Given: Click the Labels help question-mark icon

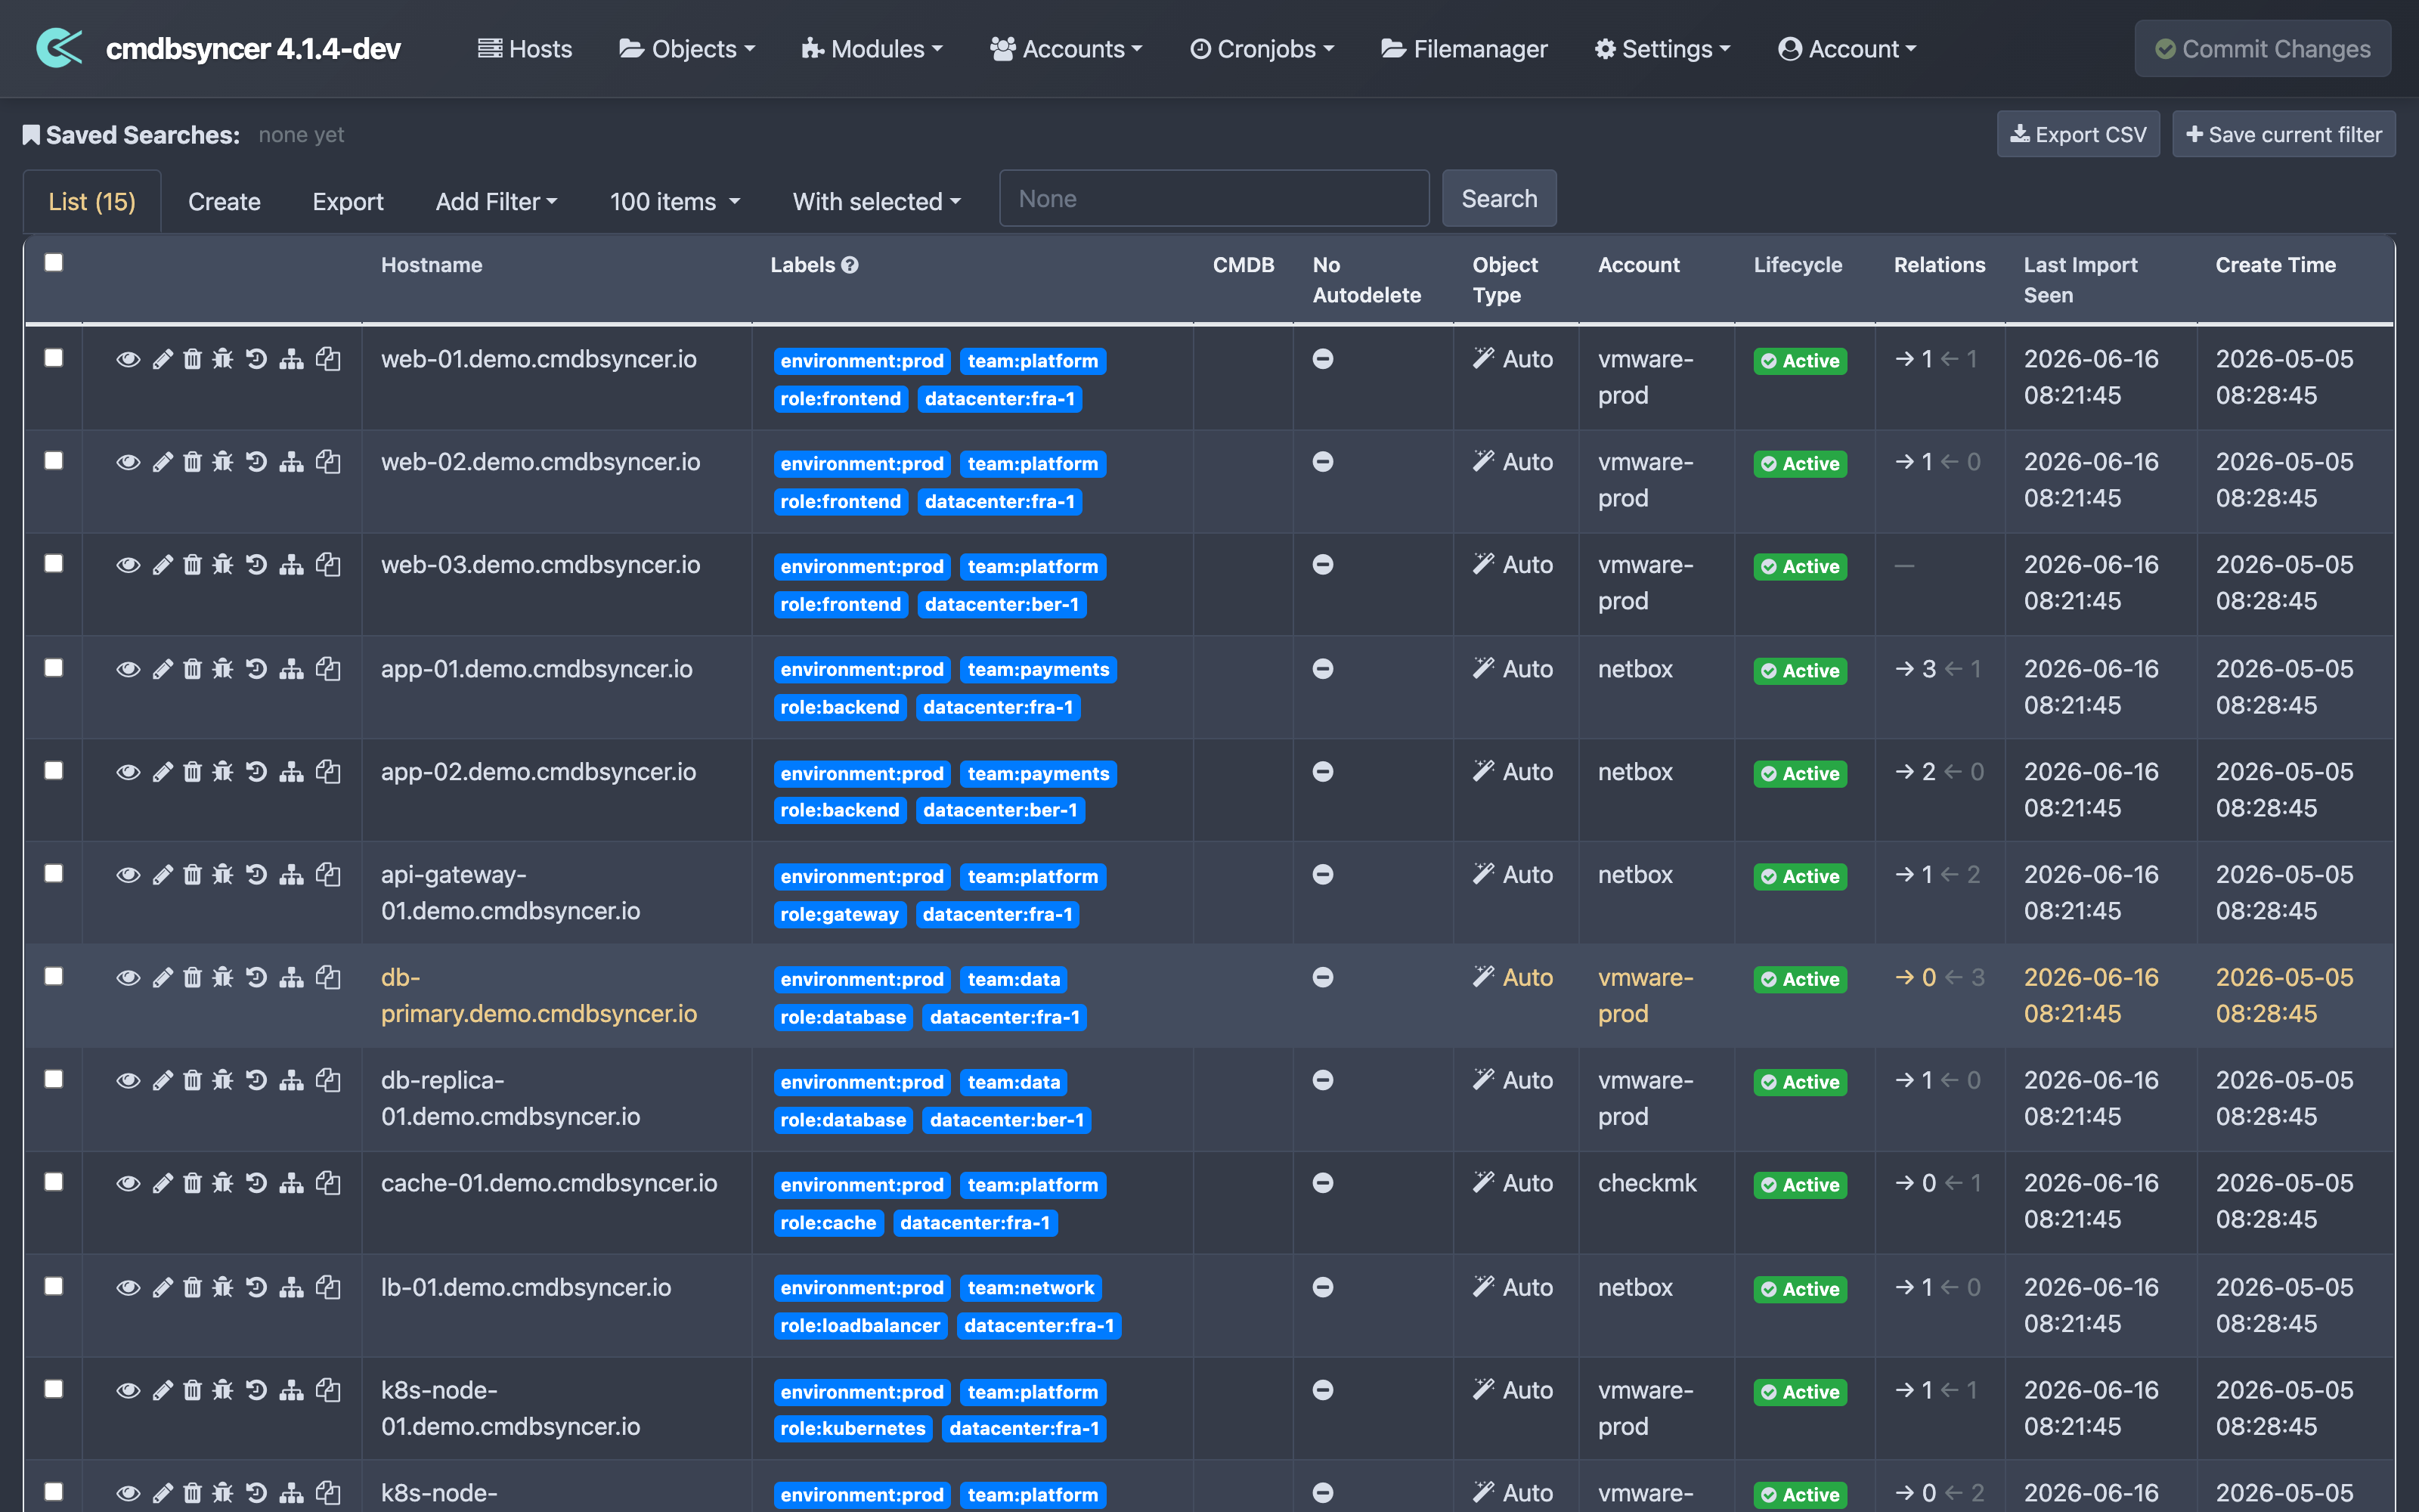Looking at the screenshot, I should coord(850,265).
